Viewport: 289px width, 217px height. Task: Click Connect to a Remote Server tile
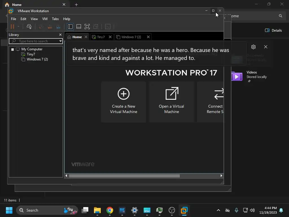point(210,102)
